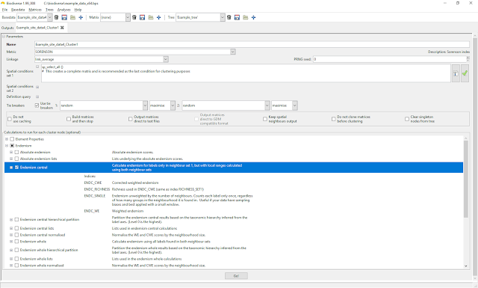The height and width of the screenshot is (288, 478).
Task: Open a basedata file via the folder icon
Action: (72, 17)
